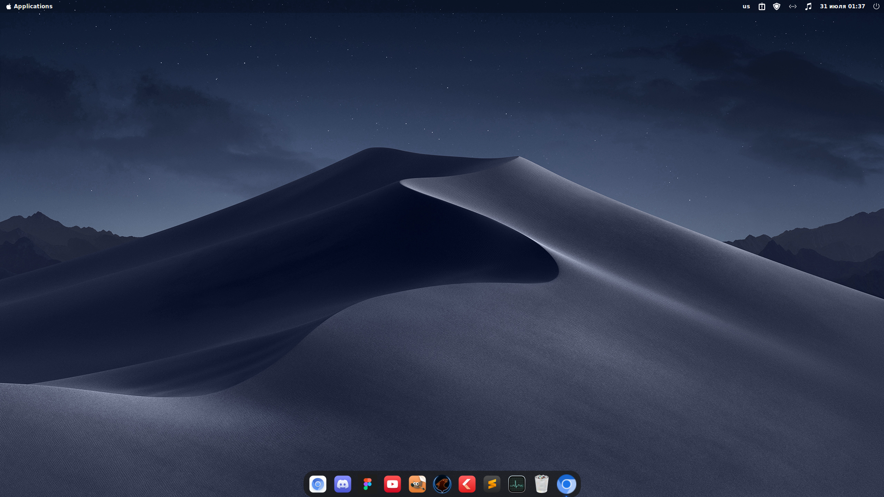Launch the eagle emblem app in dock
The image size is (884, 497).
[442, 484]
